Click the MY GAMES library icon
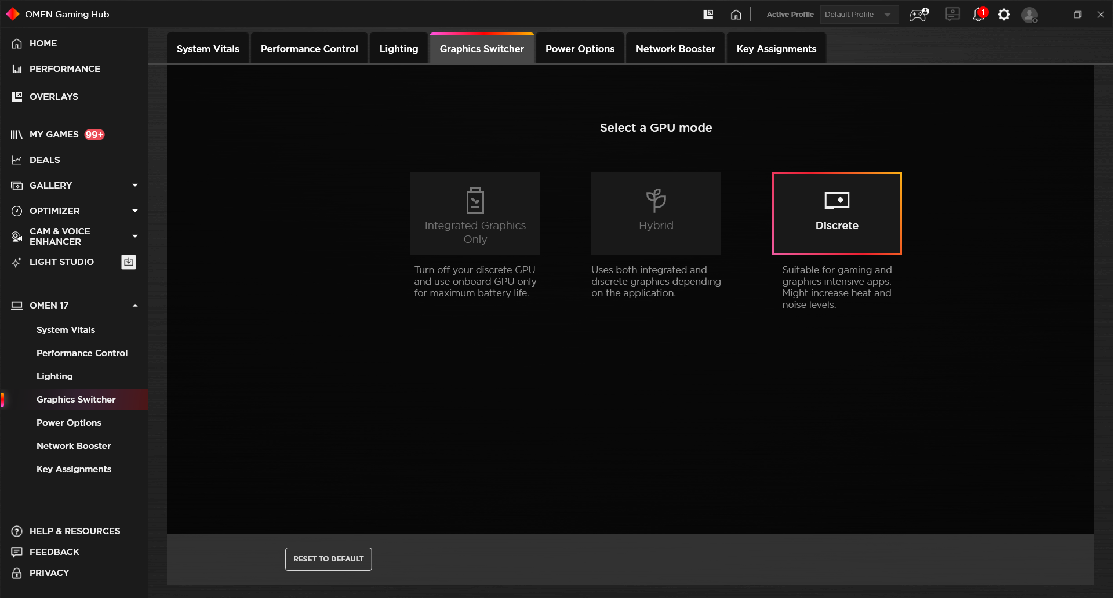 pyautogui.click(x=17, y=134)
